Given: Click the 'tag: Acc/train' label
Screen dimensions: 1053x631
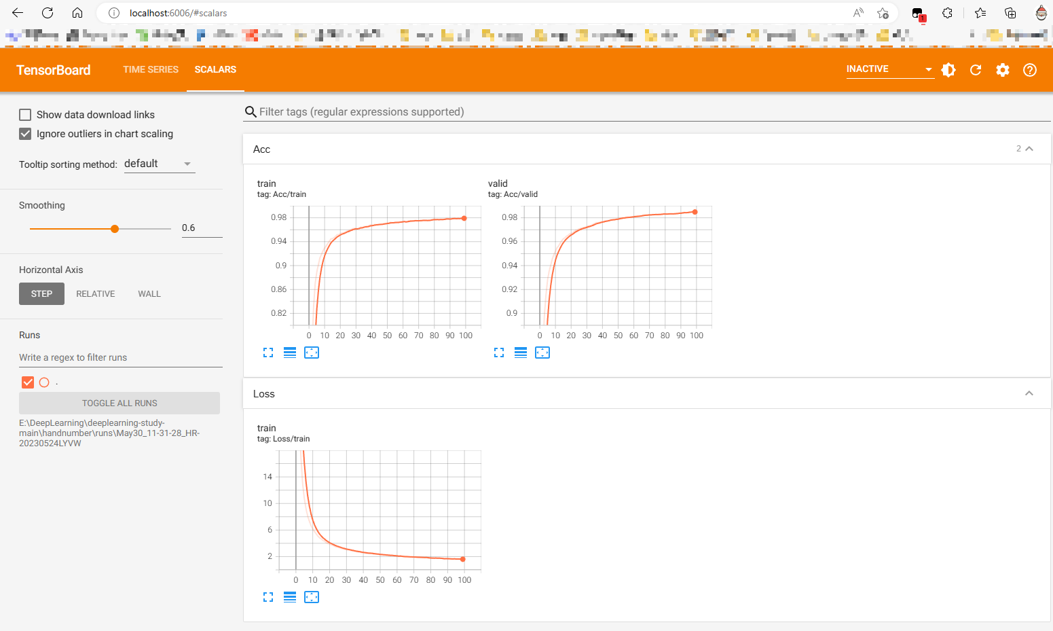Looking at the screenshot, I should 282,194.
